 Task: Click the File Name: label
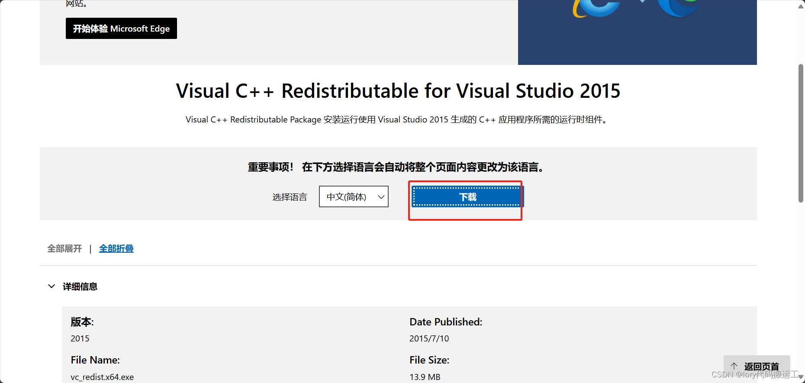[95, 360]
